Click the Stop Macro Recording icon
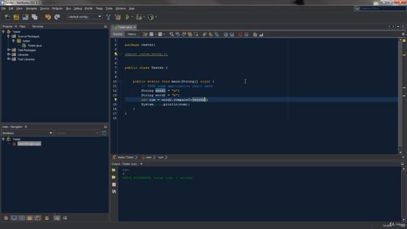 click(246, 34)
